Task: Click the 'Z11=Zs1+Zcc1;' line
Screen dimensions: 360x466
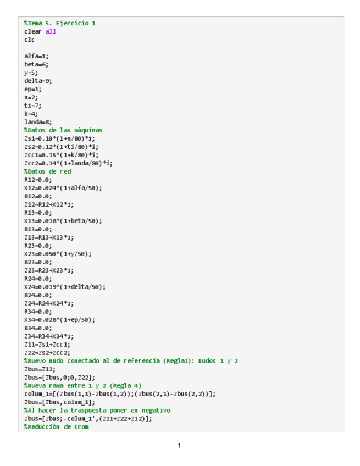Action: click(x=47, y=345)
